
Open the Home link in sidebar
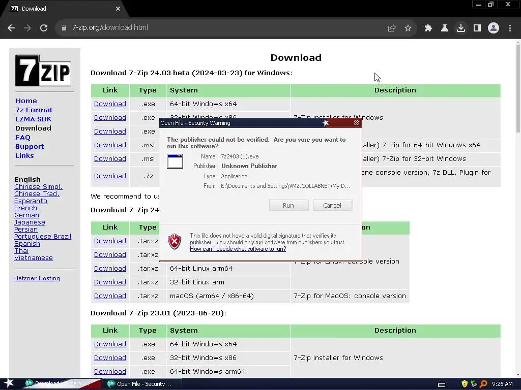pyautogui.click(x=26, y=101)
